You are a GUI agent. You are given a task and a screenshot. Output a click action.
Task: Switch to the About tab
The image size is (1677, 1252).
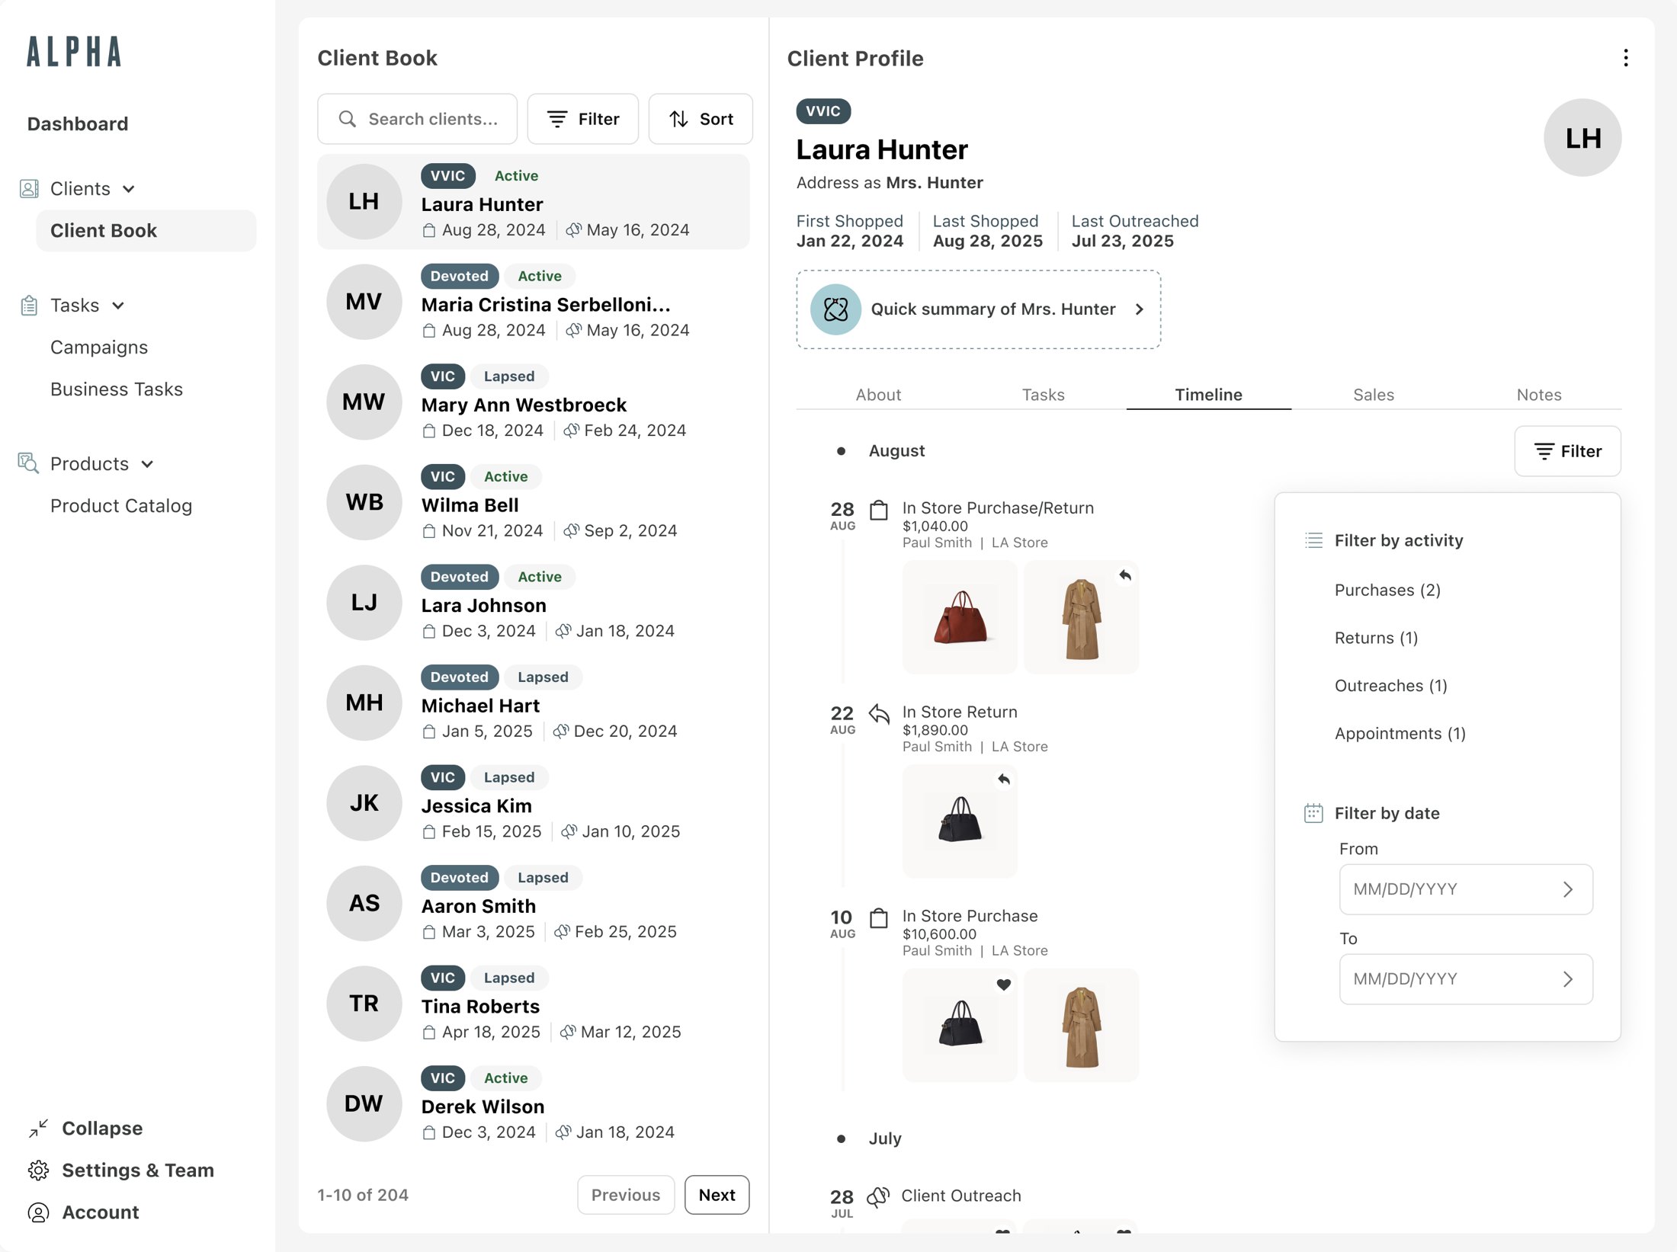tap(878, 395)
